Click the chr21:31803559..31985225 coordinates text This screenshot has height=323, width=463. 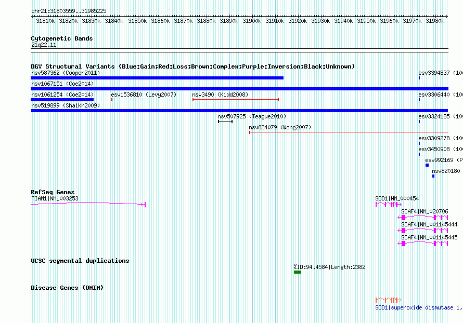point(69,11)
